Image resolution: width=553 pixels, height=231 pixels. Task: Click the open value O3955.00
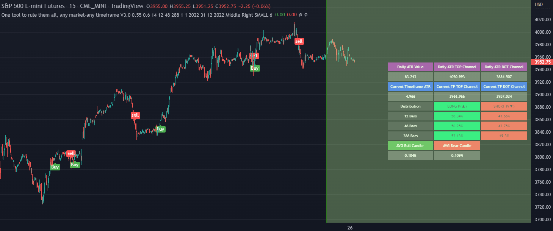click(157, 6)
